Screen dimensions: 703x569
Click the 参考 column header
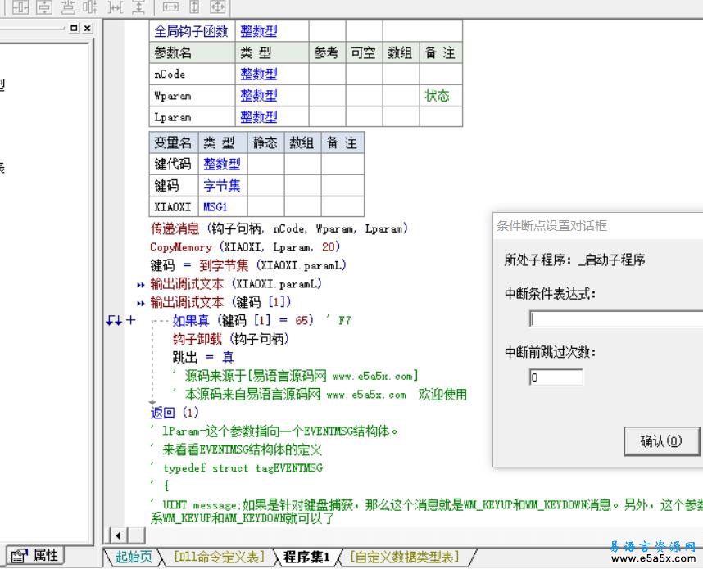[x=326, y=53]
